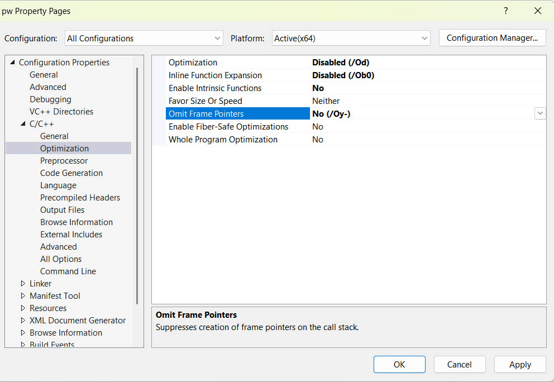Screen dimensions: 554x382
Task: Select VC++ Directories in the tree
Action: 61,112
